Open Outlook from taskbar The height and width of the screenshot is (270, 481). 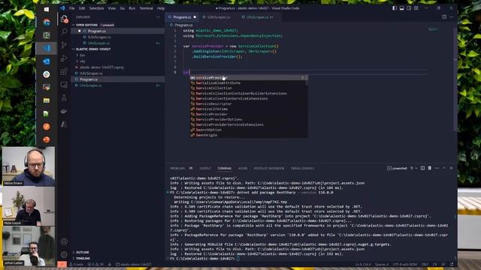pyautogui.click(x=47, y=61)
